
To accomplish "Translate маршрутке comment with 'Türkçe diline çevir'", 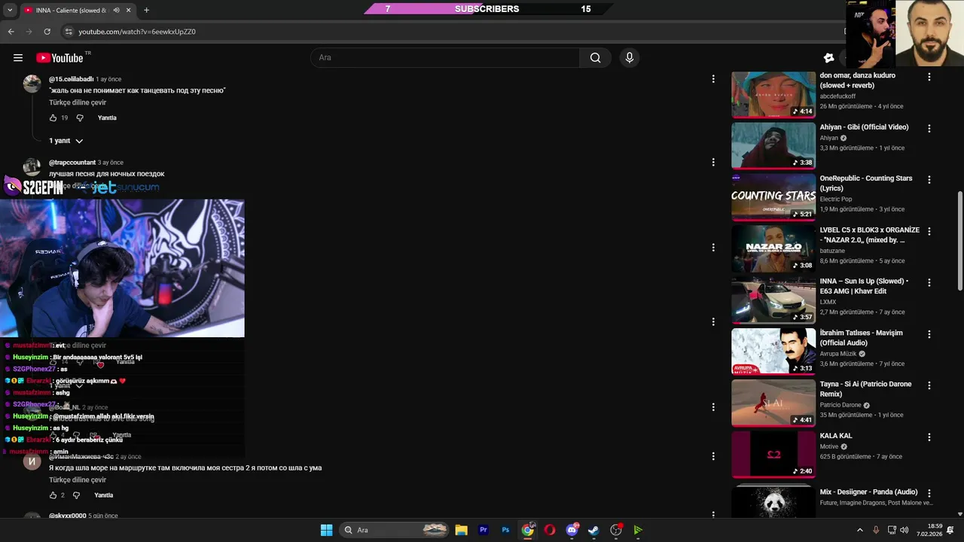I will click(78, 480).
